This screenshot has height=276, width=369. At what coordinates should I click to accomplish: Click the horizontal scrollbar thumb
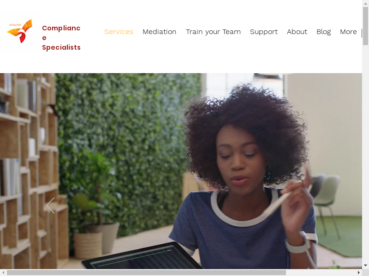coord(146,272)
